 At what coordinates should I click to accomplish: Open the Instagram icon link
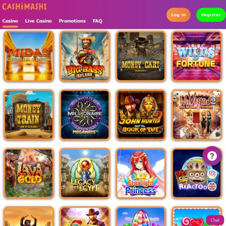(x=212, y=174)
